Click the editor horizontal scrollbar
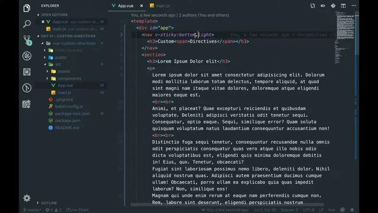 (227, 205)
